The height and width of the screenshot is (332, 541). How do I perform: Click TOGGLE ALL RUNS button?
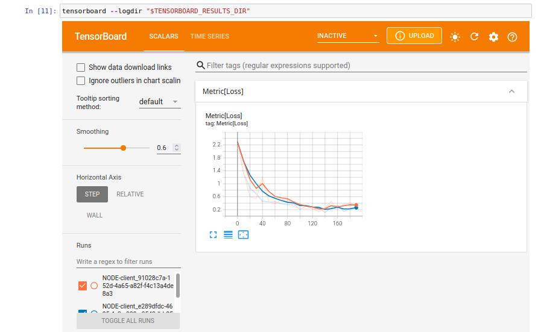coord(128,321)
